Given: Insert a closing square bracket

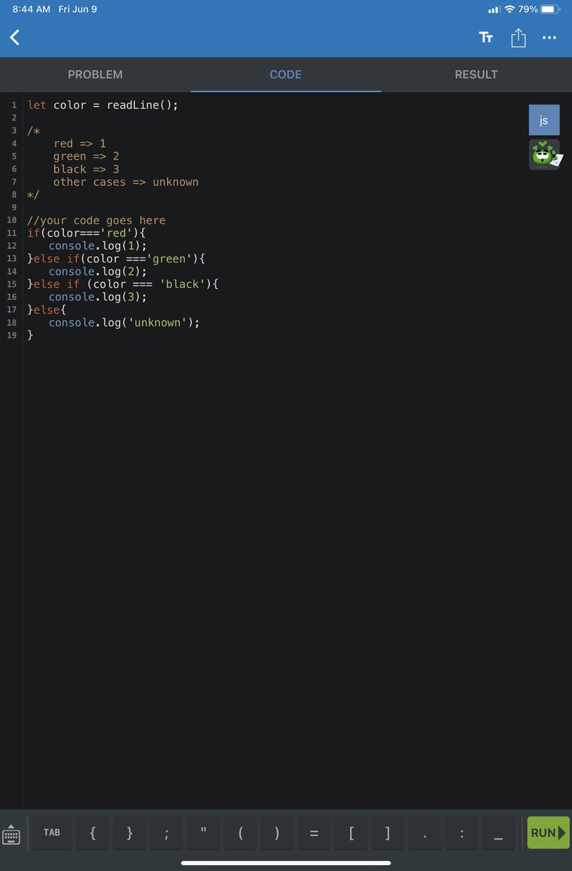Looking at the screenshot, I should tap(388, 833).
